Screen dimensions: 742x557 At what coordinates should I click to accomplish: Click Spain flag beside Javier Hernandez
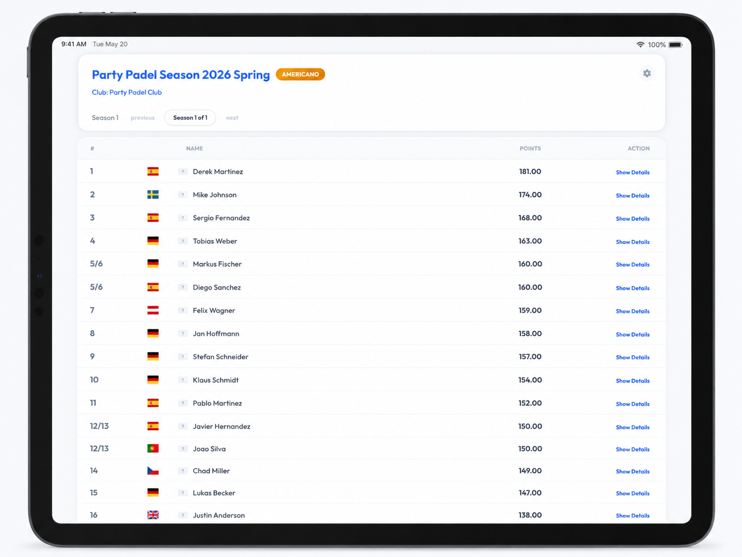153,426
